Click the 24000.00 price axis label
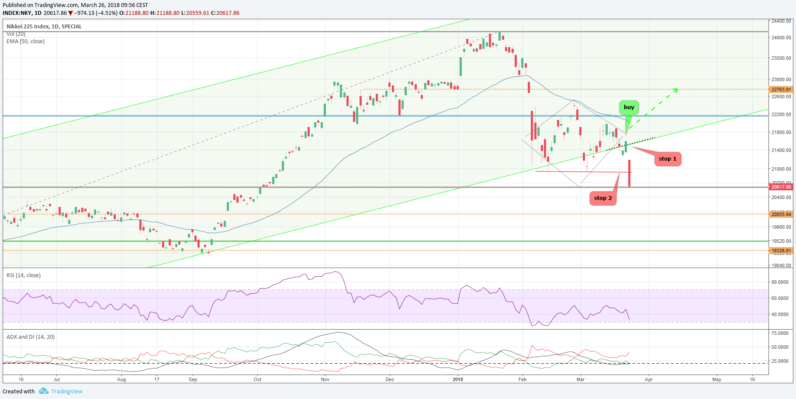Viewport: 796px width, 399px height. [781, 38]
